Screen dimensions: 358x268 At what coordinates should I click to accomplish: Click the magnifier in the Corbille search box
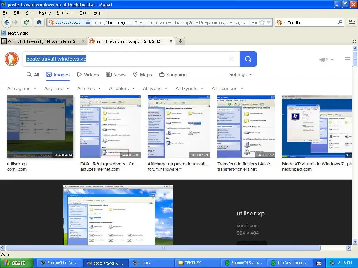tap(340, 22)
